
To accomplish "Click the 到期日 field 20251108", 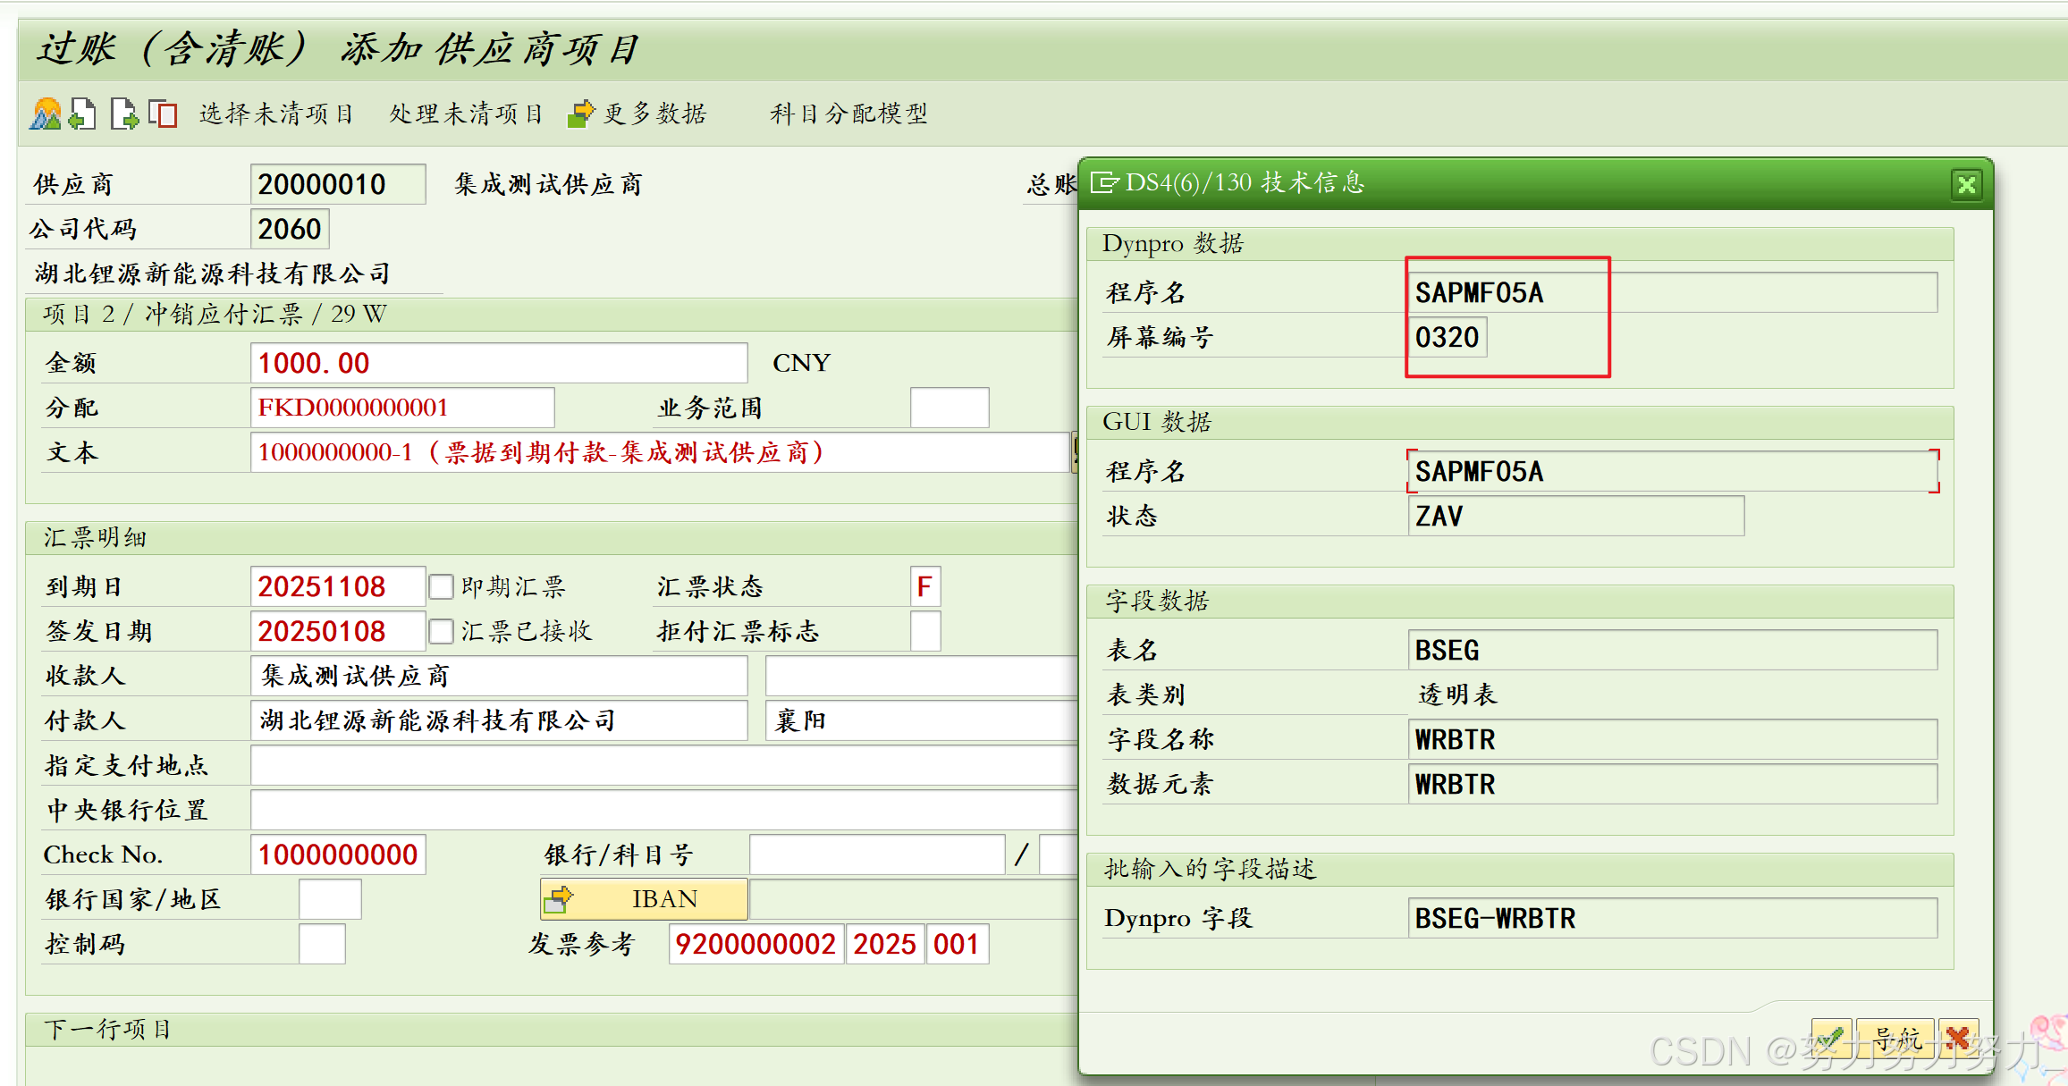I will 337,587.
